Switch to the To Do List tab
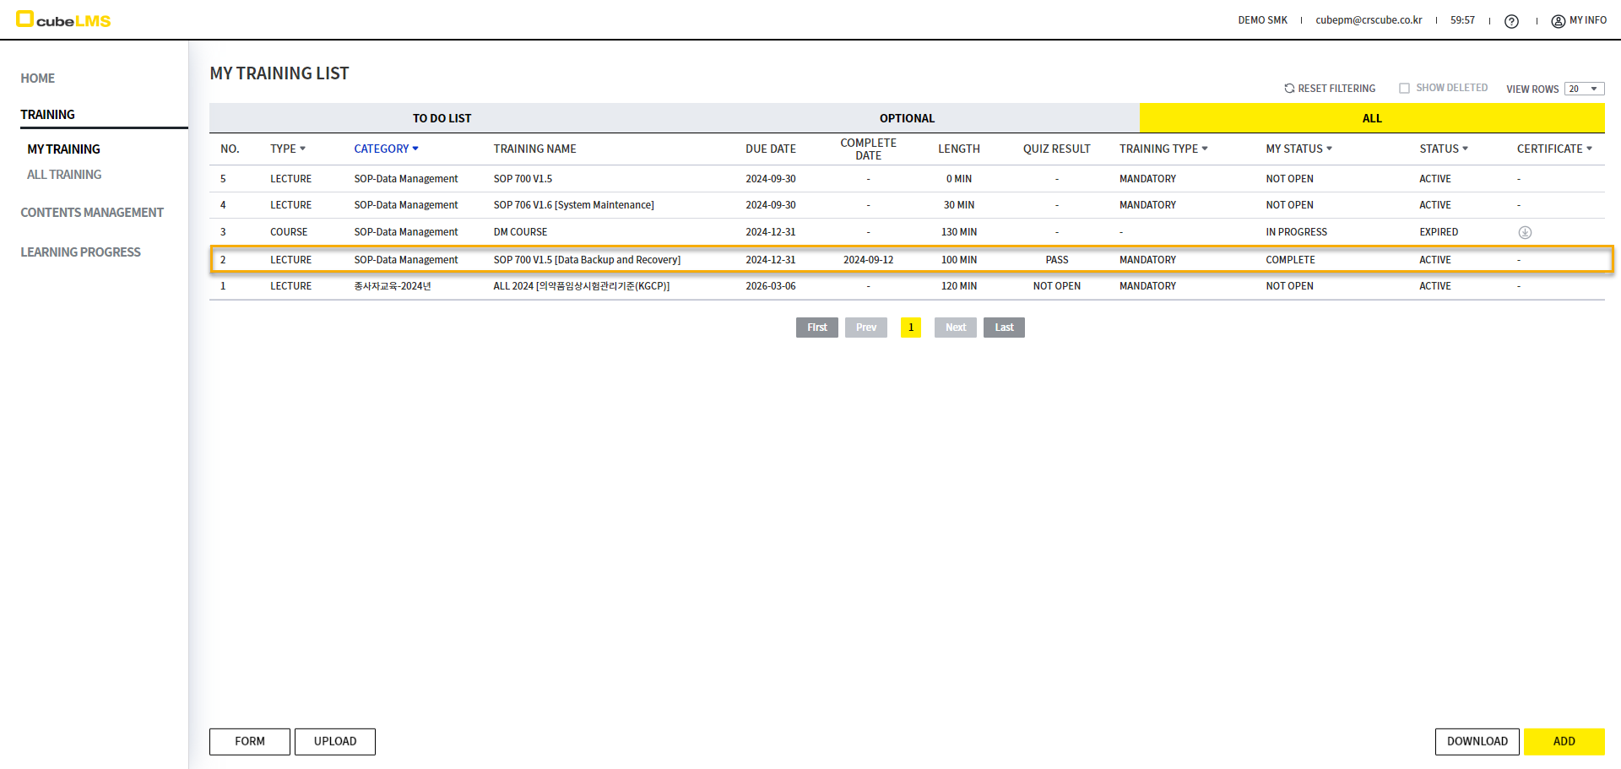The height and width of the screenshot is (769, 1621). coord(442,118)
